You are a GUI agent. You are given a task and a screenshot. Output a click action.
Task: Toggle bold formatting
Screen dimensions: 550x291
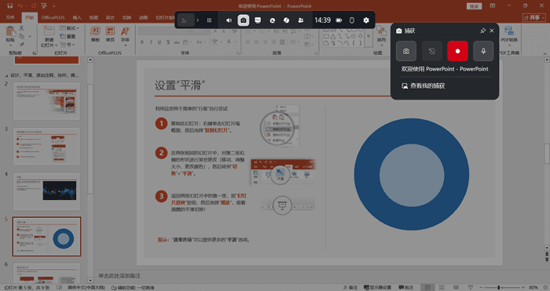coord(142,42)
